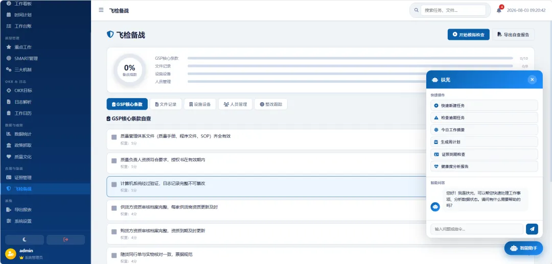Click the 飞检备战 shield icon in the sidebar
This screenshot has width=552, height=264.
tap(9, 189)
